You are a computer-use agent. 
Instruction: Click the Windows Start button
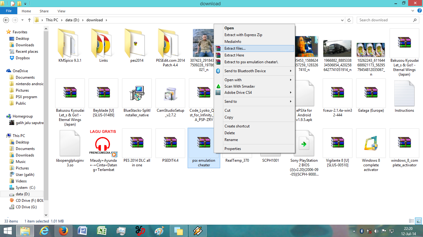coord(7,231)
